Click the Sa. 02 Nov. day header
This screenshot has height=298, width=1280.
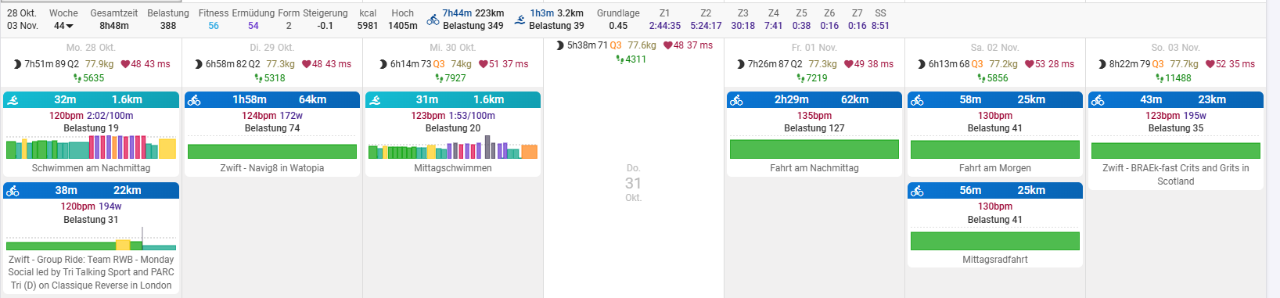coord(994,48)
